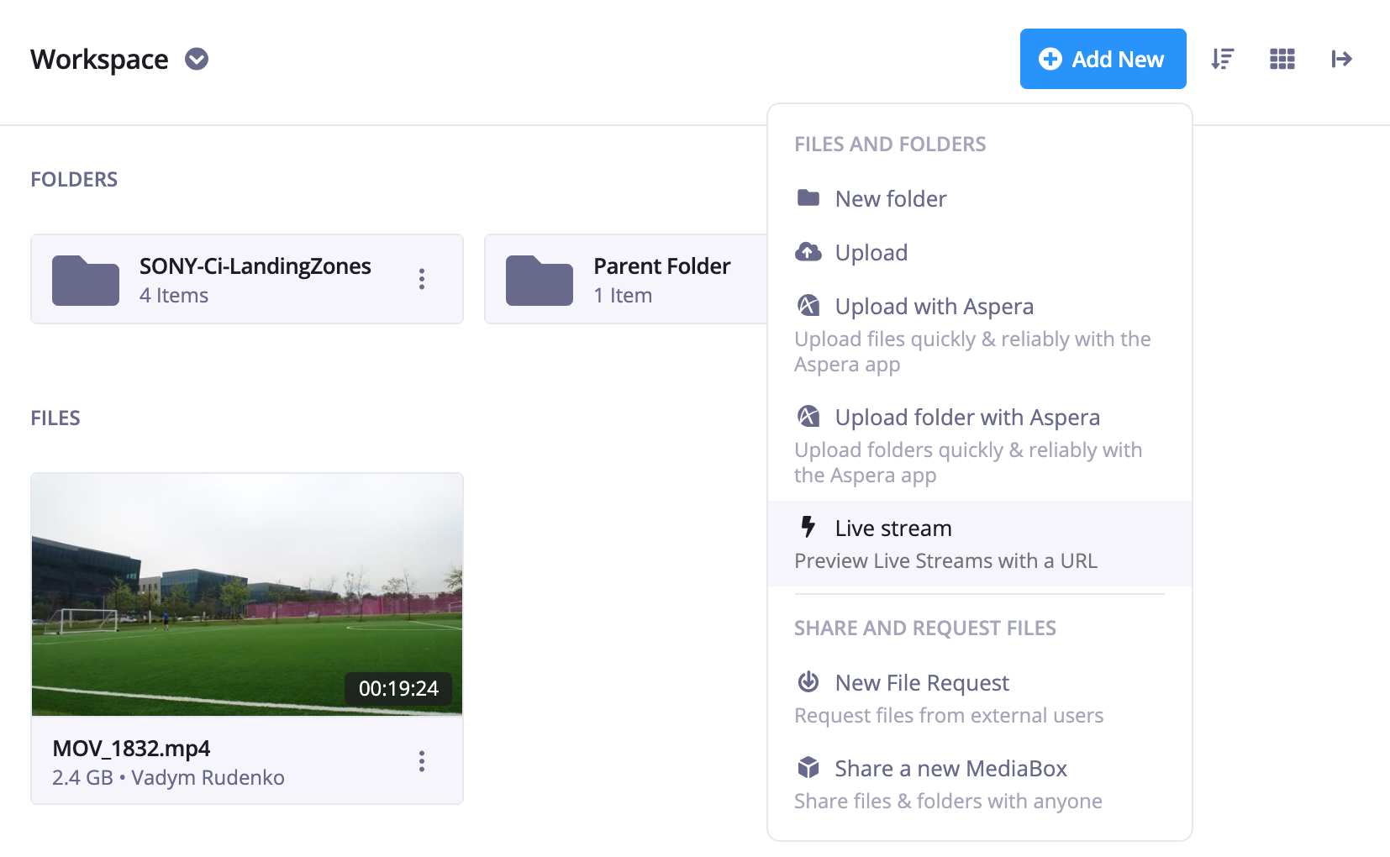Select Upload folder with Aspera option
Screen dimensions: 1390x857
[980, 445]
